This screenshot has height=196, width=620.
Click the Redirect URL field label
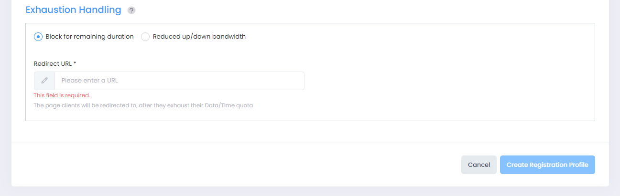[53, 63]
